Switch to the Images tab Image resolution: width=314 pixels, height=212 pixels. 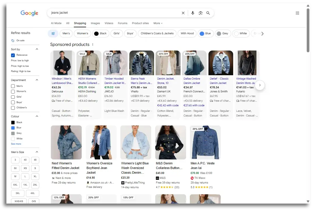[95, 23]
